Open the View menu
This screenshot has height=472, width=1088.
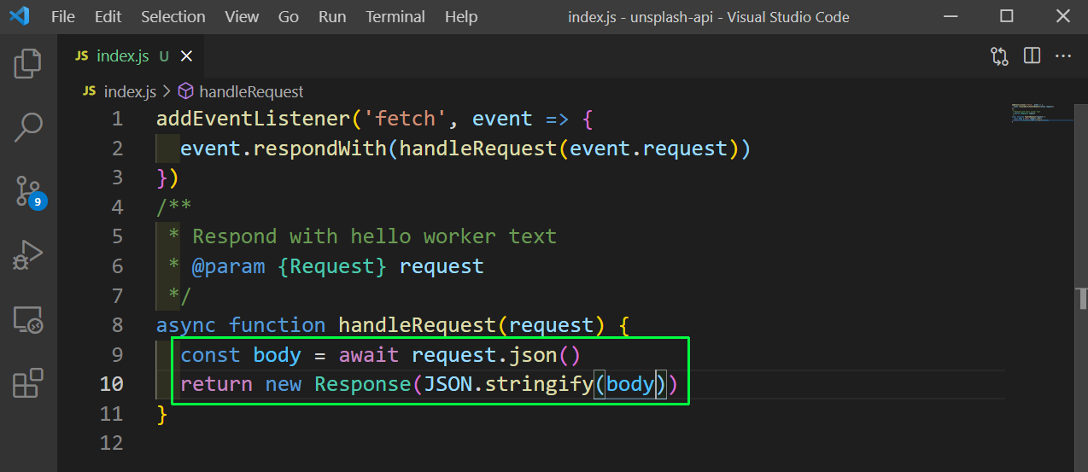click(243, 17)
